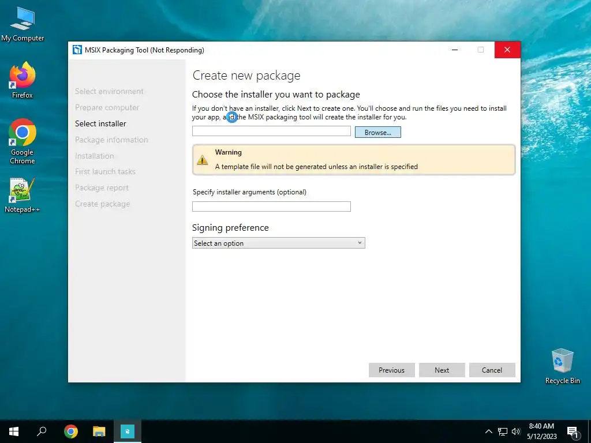Open the Firefox desktop shortcut
591x443 pixels.
pos(23,80)
